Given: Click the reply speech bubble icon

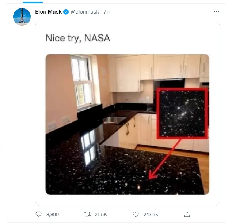Looking at the screenshot, I should (39, 214).
